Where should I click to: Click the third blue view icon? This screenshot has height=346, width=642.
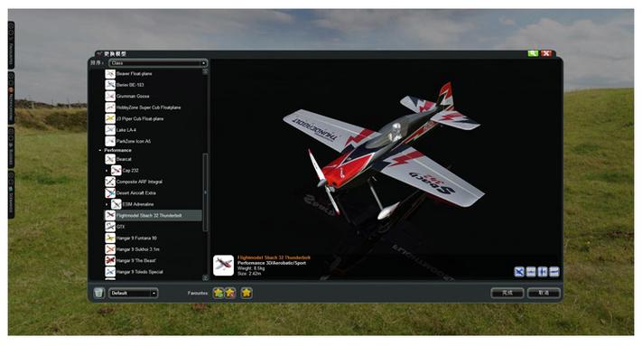click(543, 272)
